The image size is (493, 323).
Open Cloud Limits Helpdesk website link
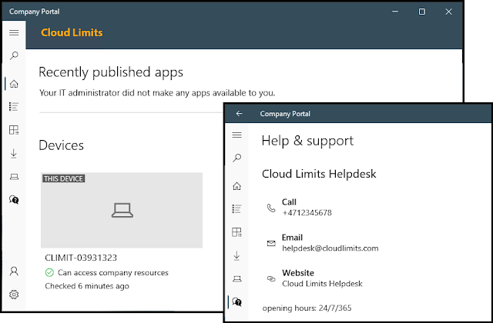(322, 284)
